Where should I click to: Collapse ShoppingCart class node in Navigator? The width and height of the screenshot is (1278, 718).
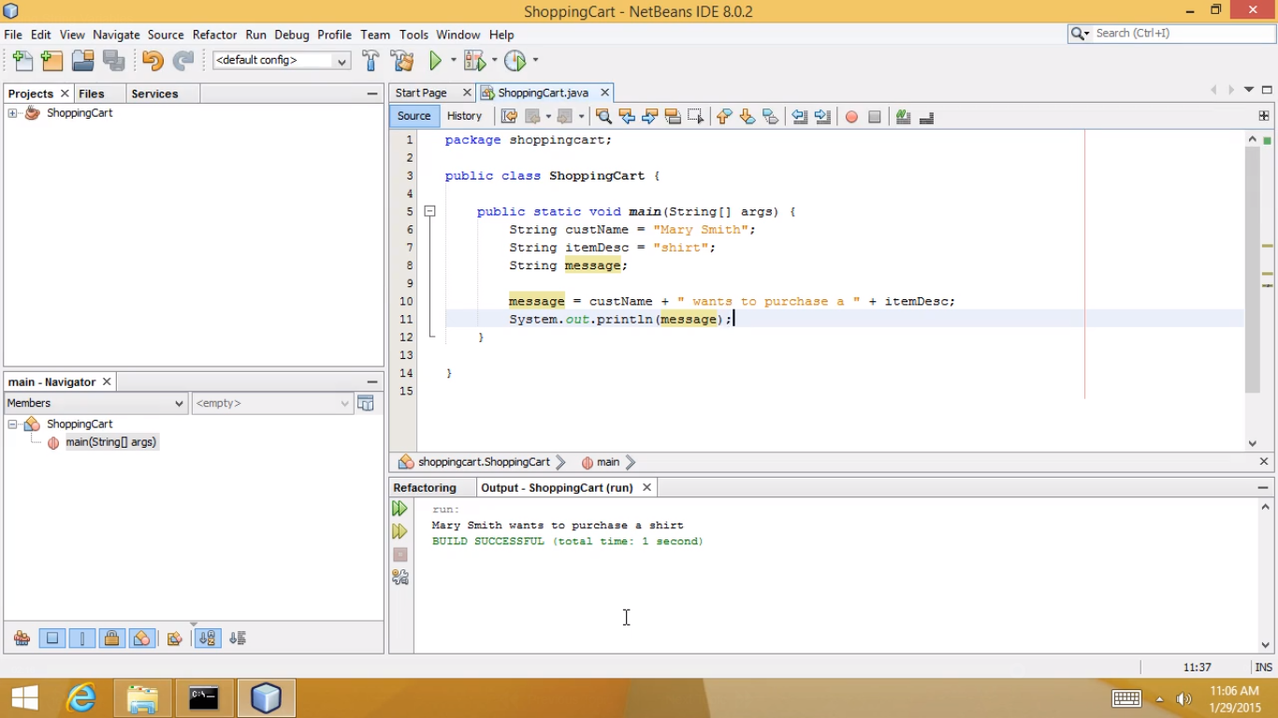pyautogui.click(x=13, y=424)
